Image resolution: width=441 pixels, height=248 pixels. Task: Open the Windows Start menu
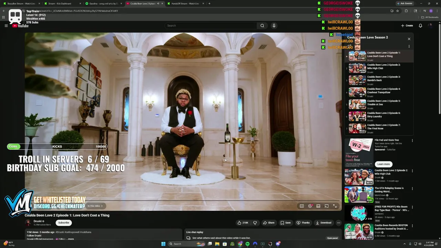point(163,244)
